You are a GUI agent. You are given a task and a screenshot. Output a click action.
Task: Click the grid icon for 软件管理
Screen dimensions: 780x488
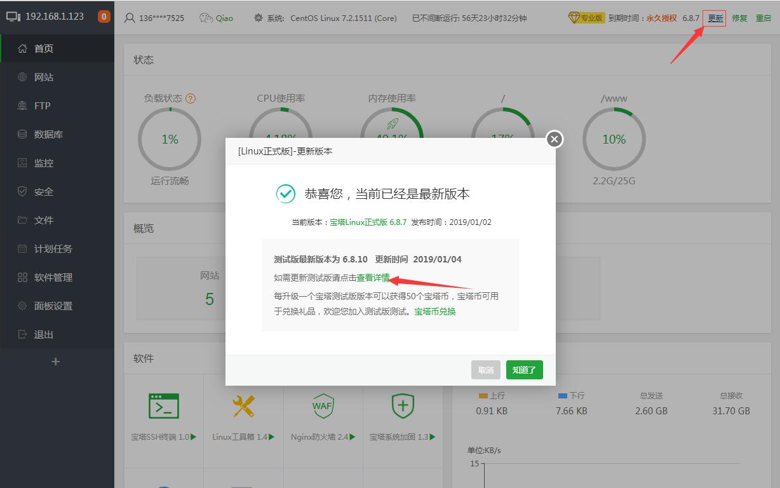pyautogui.click(x=23, y=277)
